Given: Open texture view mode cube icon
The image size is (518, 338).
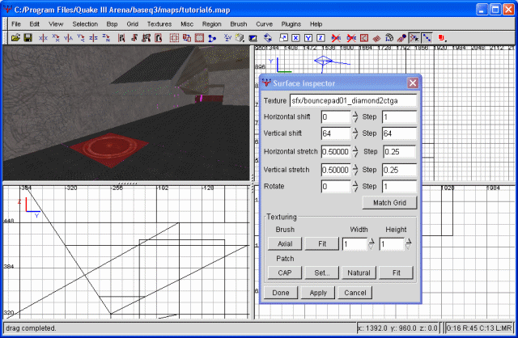Looking at the screenshot, I should 240,38.
